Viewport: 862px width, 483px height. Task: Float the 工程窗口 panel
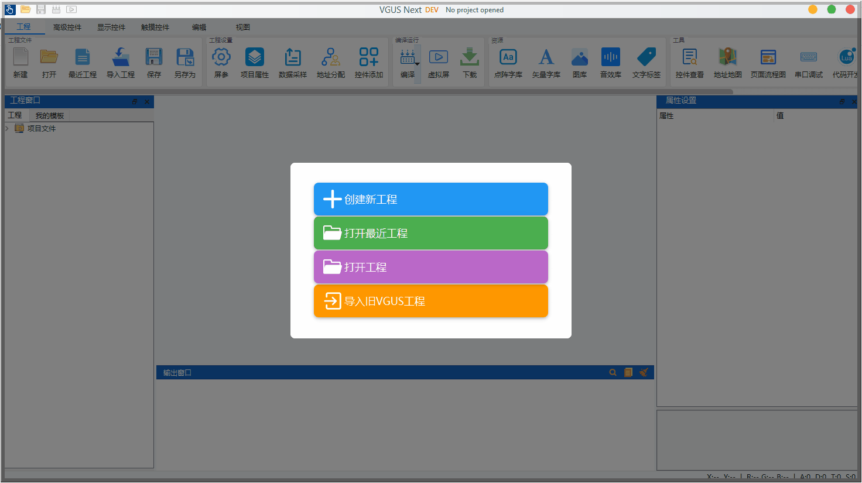coord(135,101)
